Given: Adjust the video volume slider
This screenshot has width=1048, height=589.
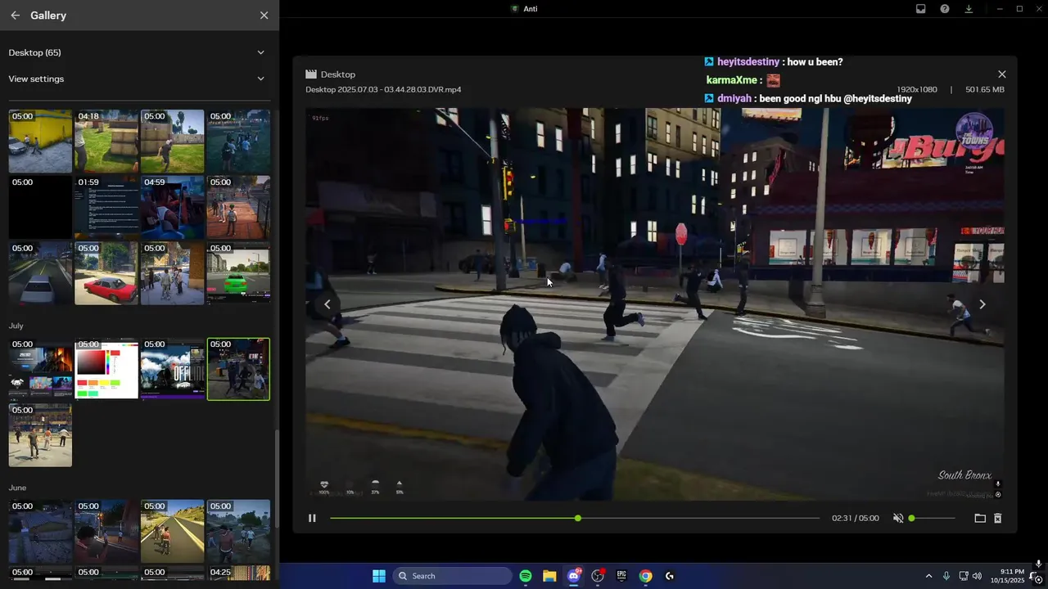Looking at the screenshot, I should click(932, 518).
